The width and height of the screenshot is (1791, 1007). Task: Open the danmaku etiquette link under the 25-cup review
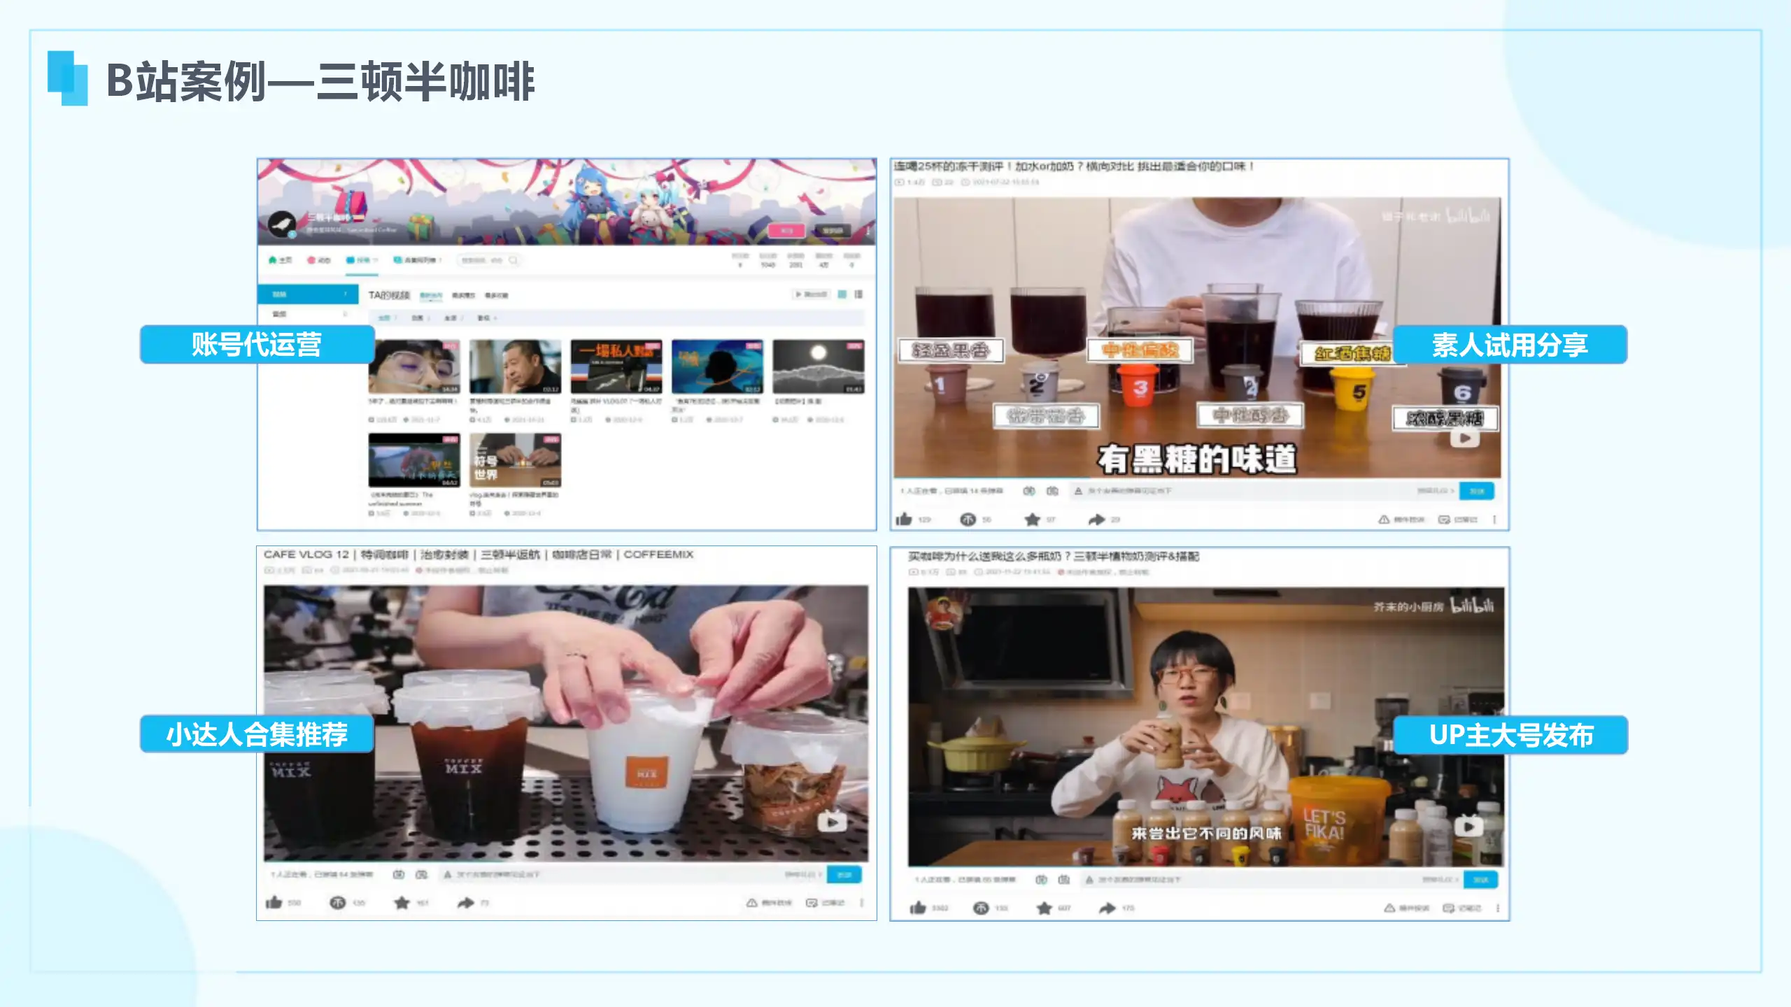[1436, 491]
